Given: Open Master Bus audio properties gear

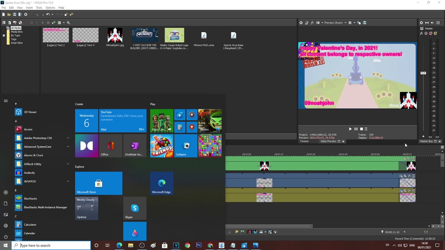Looking at the screenshot, I should coord(421,23).
